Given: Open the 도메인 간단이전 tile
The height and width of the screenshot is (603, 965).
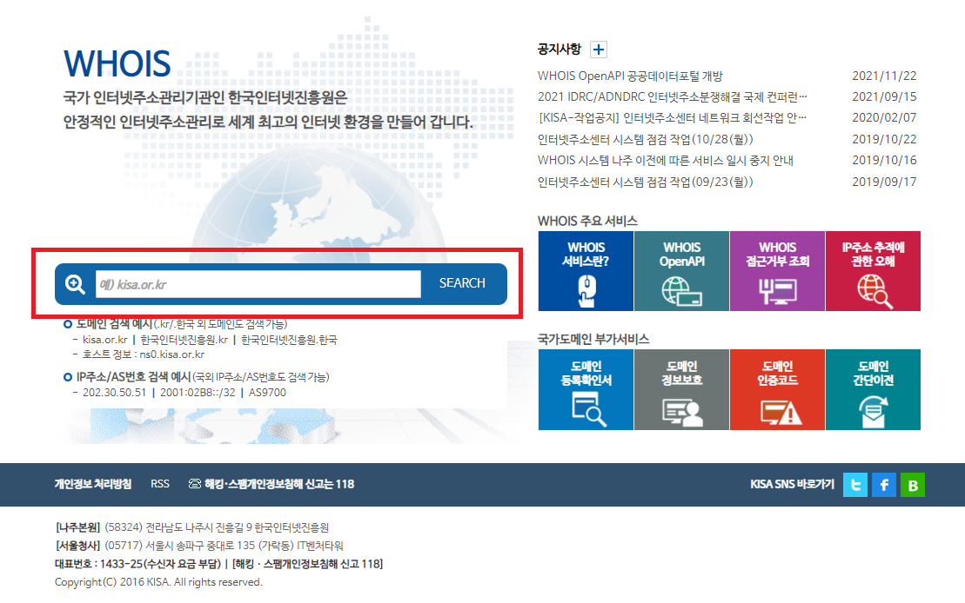Looking at the screenshot, I should tap(873, 390).
